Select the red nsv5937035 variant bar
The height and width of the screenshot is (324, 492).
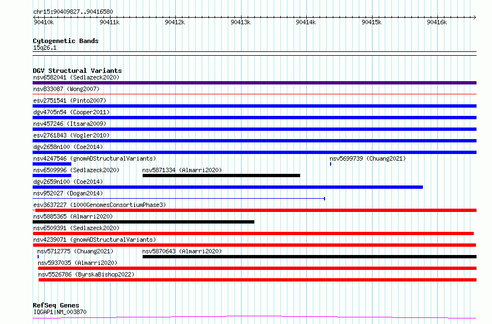[257, 268]
